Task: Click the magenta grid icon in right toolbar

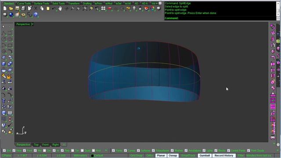Action: tap(273, 107)
